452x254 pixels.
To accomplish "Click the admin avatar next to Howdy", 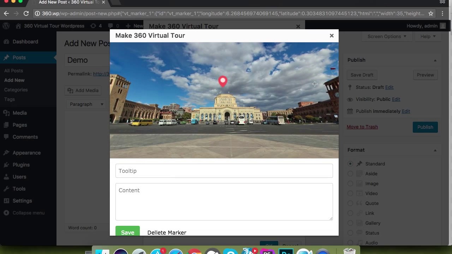I will click(443, 26).
